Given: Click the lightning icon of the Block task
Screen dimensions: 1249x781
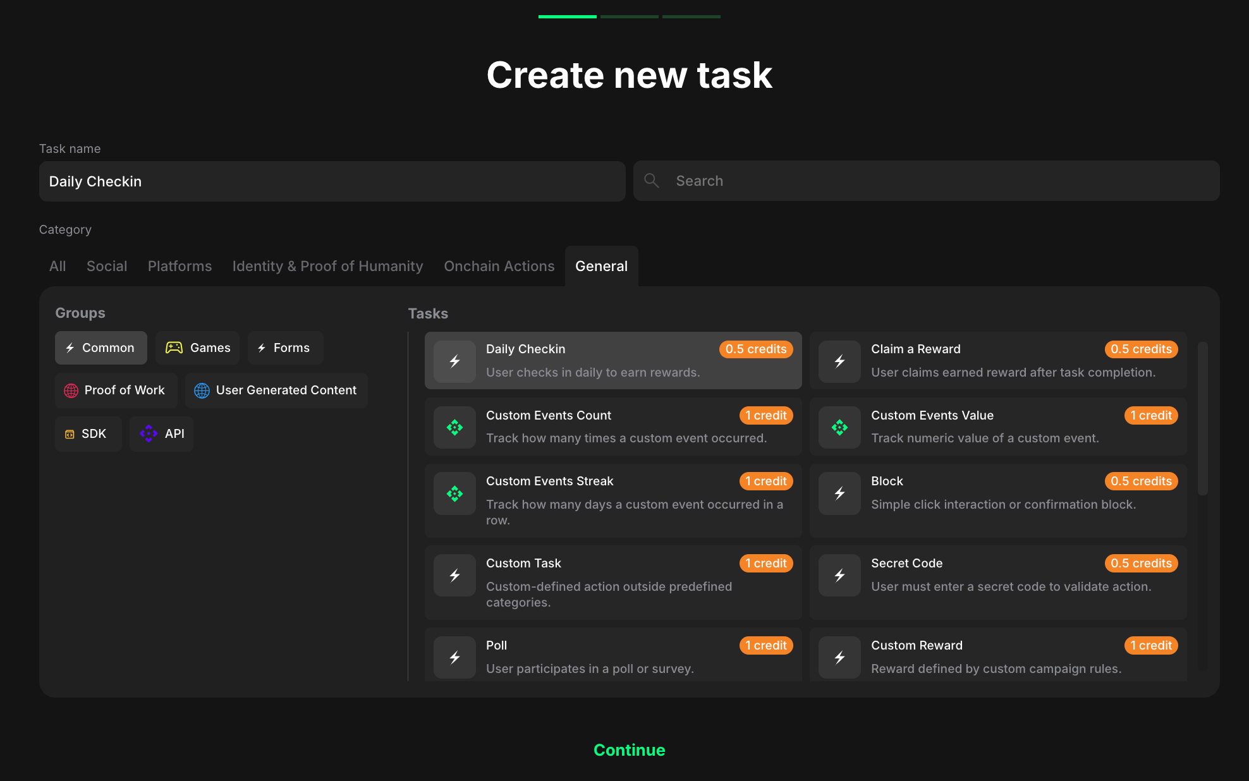Looking at the screenshot, I should pyautogui.click(x=839, y=493).
